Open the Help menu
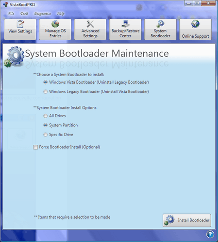This screenshot has width=218, height=242. (61, 14)
